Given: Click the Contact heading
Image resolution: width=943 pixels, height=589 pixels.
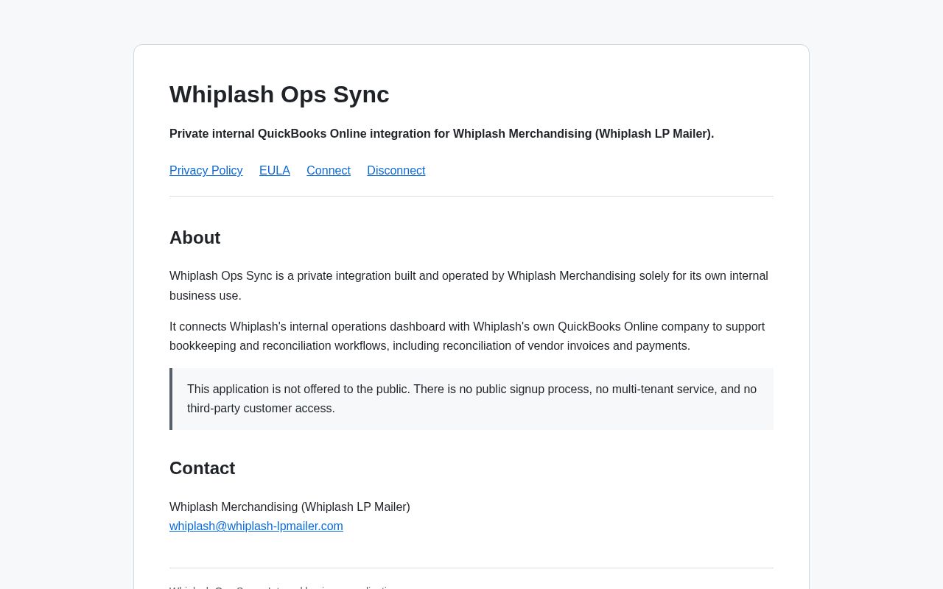Looking at the screenshot, I should pos(202,468).
